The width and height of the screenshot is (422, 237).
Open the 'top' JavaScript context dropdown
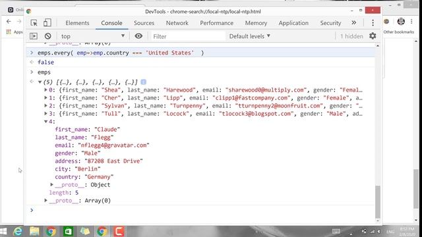coord(92,36)
